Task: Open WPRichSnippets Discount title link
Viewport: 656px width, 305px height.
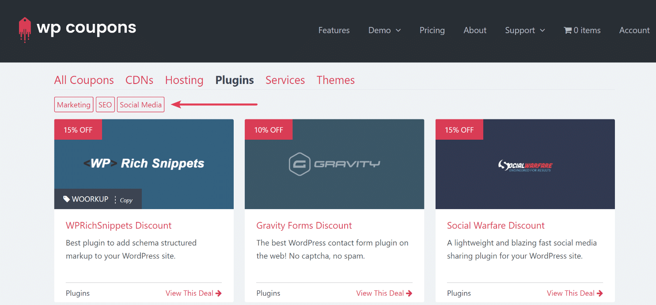Action: coord(118,225)
